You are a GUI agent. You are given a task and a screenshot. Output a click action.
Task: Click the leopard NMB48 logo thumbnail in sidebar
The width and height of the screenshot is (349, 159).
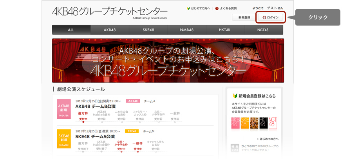pyautogui.click(x=254, y=123)
